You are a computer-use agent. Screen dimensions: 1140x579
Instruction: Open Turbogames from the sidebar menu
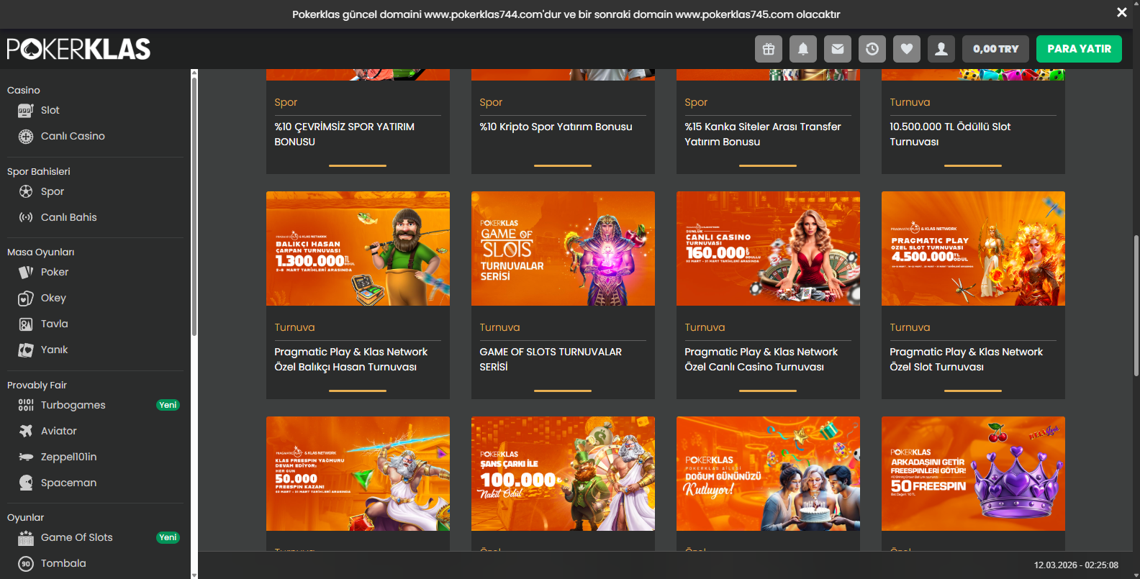(x=73, y=405)
